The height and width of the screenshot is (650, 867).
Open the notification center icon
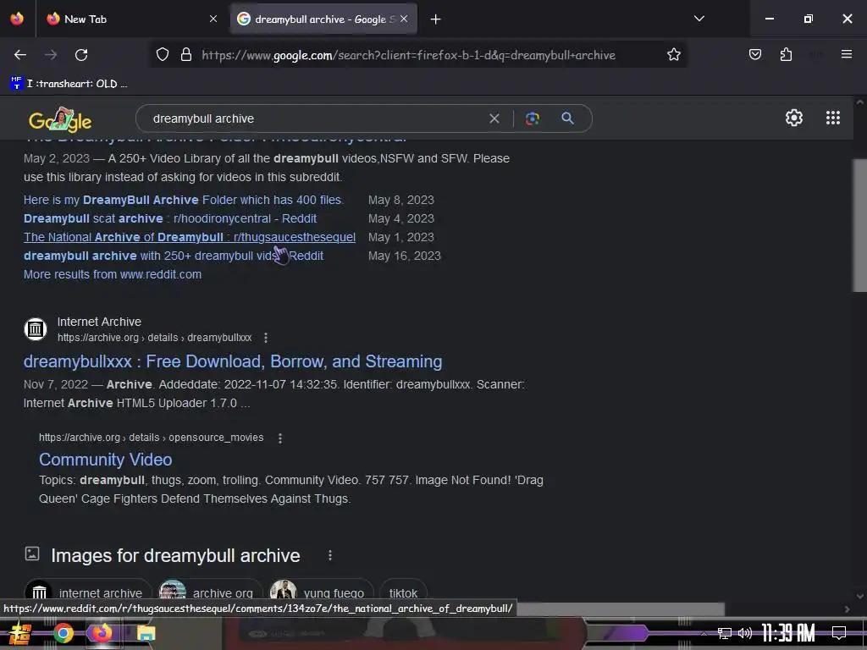(x=839, y=633)
